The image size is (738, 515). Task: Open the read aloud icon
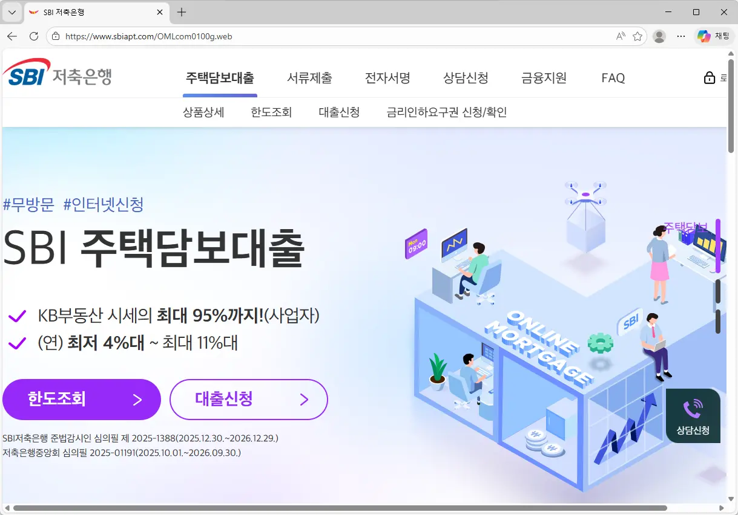[x=621, y=36]
